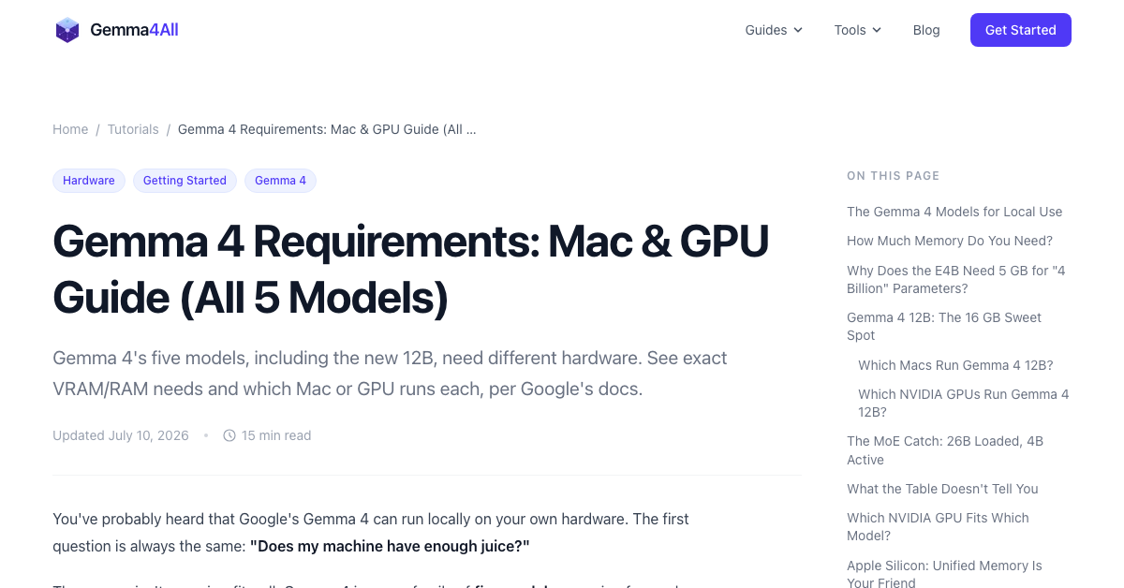Jump to Which NVIDIA GPU Fits Which Model?
This screenshot has width=1124, height=588.
938,526
